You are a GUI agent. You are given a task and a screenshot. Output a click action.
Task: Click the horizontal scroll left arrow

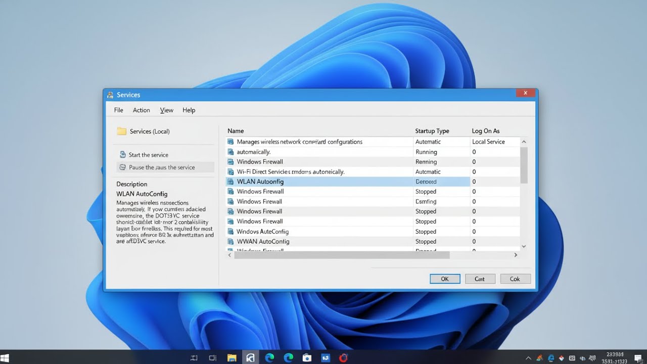click(230, 255)
